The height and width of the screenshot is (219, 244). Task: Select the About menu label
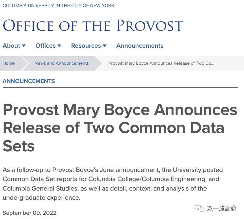tap(11, 46)
